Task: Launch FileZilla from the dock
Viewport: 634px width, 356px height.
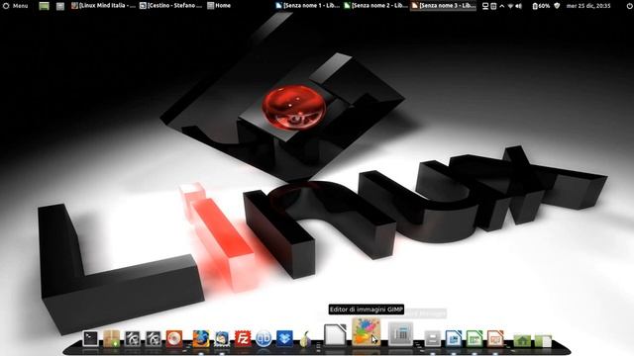Action: click(243, 338)
